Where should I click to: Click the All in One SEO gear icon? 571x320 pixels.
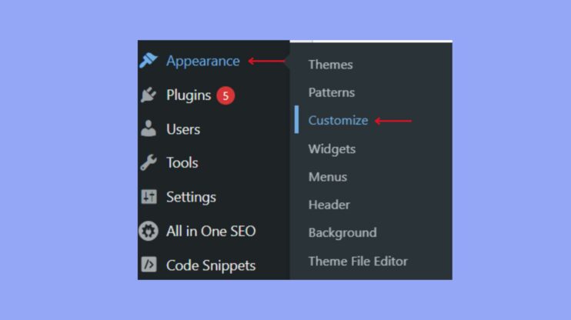point(149,231)
